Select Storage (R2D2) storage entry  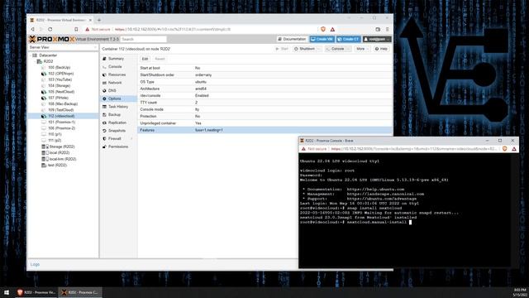62,147
